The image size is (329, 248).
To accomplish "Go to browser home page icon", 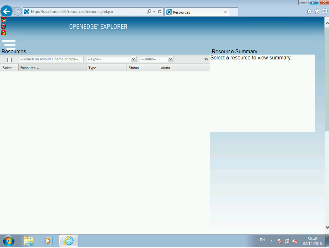I will [309, 11].
